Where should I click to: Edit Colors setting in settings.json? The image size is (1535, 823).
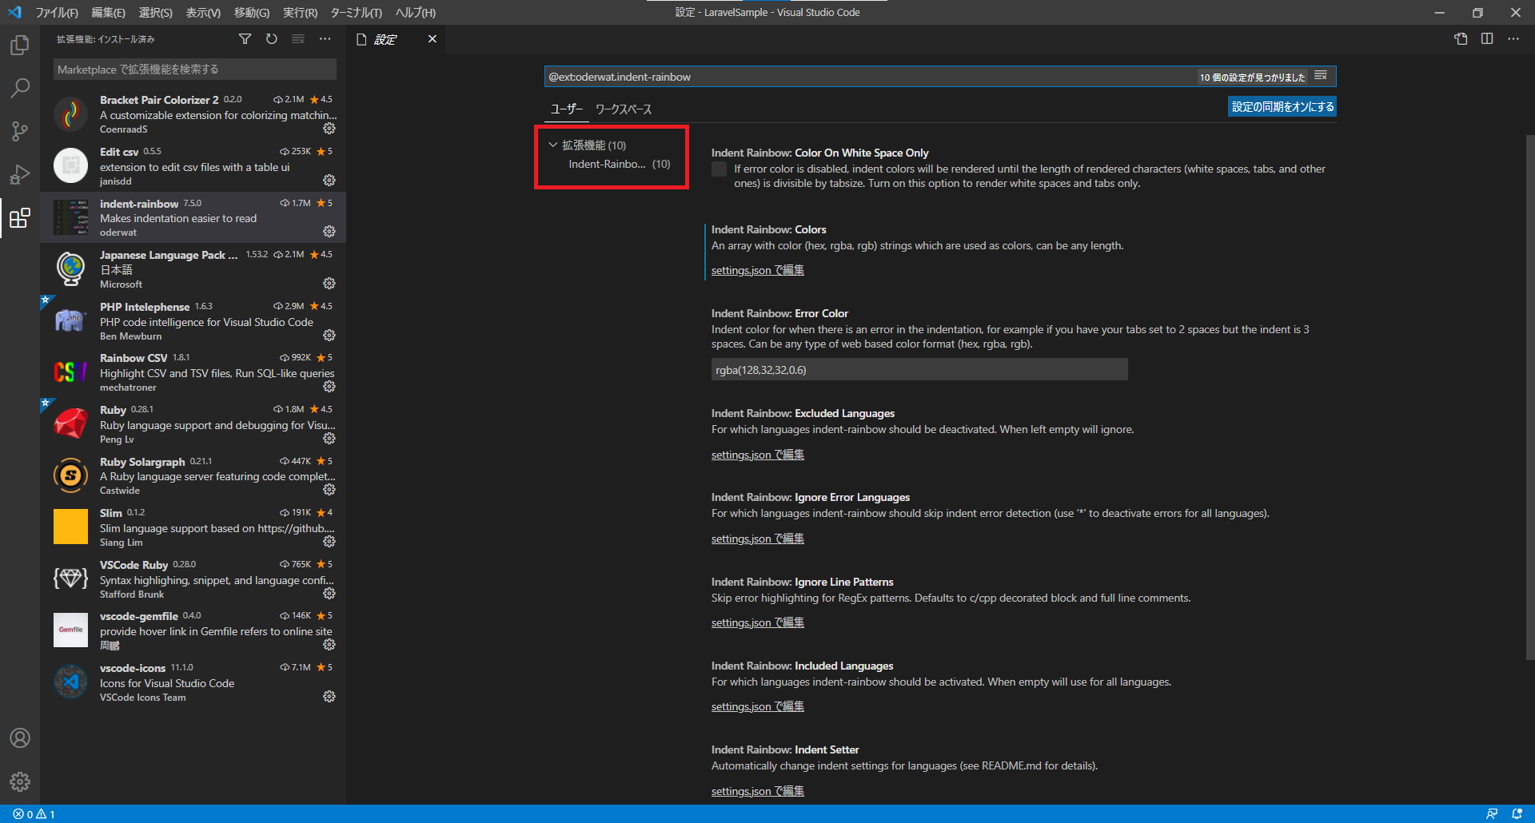coord(758,270)
